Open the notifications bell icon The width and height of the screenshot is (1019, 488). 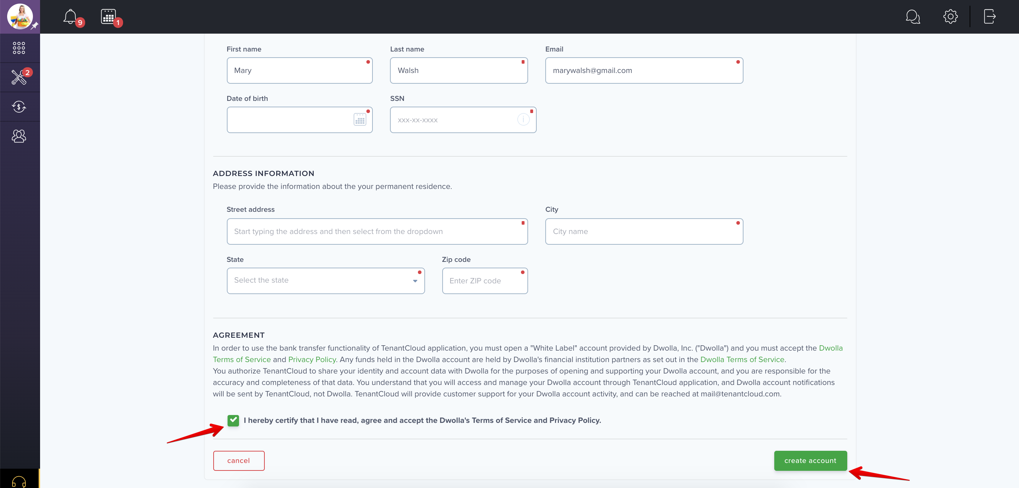(70, 16)
